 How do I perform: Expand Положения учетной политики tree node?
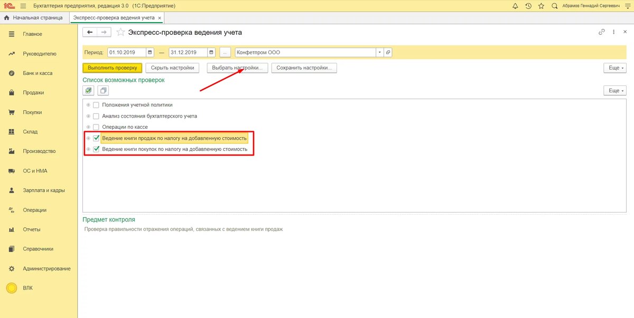click(88, 105)
